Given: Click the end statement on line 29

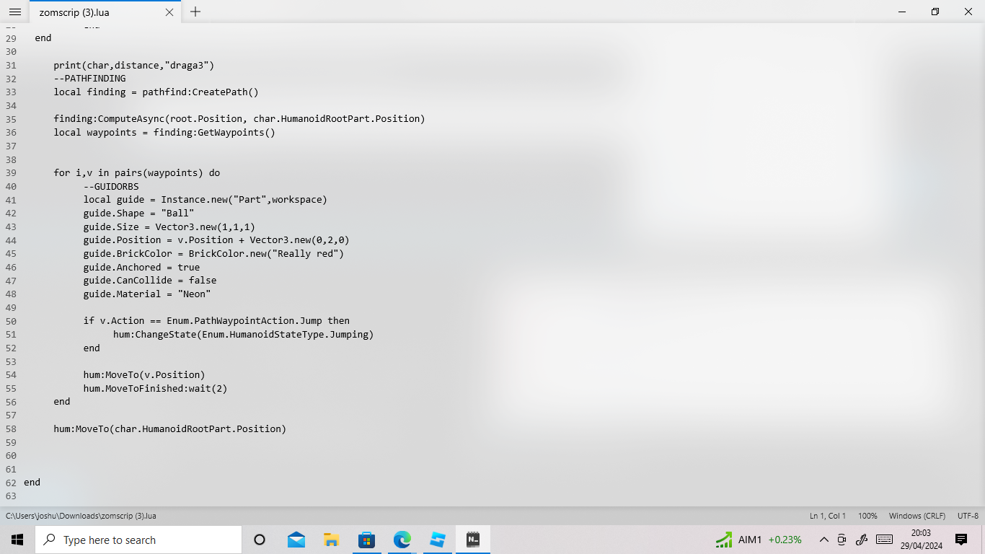Looking at the screenshot, I should (x=43, y=38).
